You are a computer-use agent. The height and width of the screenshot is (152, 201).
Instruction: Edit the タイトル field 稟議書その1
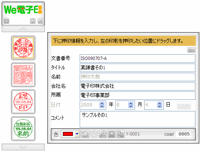coord(137,68)
